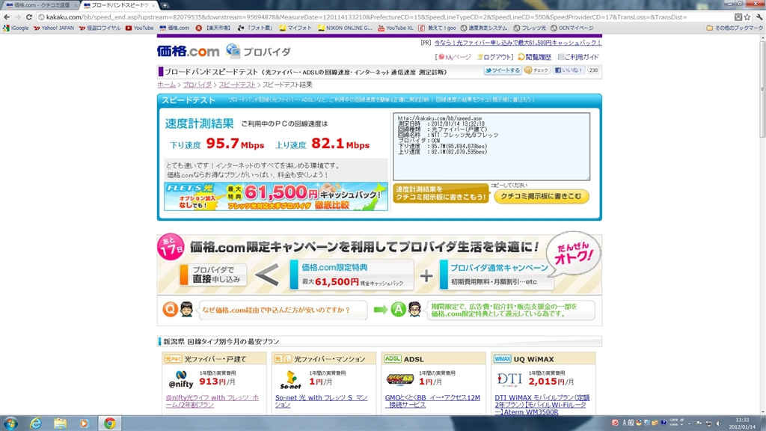The image size is (766, 431).
Task: Click the taskbar clock showing 13:33
Action: click(742, 424)
